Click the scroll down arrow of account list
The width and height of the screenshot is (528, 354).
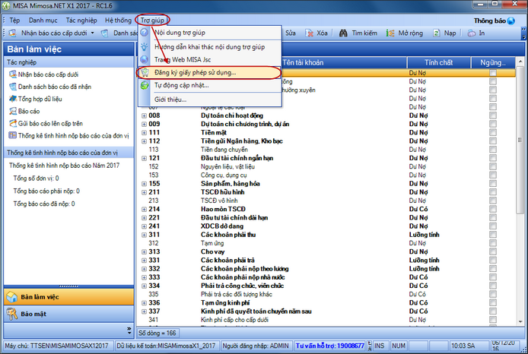pyautogui.click(x=520, y=321)
